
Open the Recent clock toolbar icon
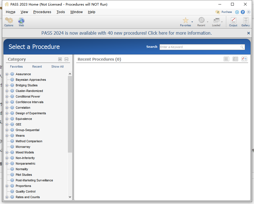click(x=202, y=20)
